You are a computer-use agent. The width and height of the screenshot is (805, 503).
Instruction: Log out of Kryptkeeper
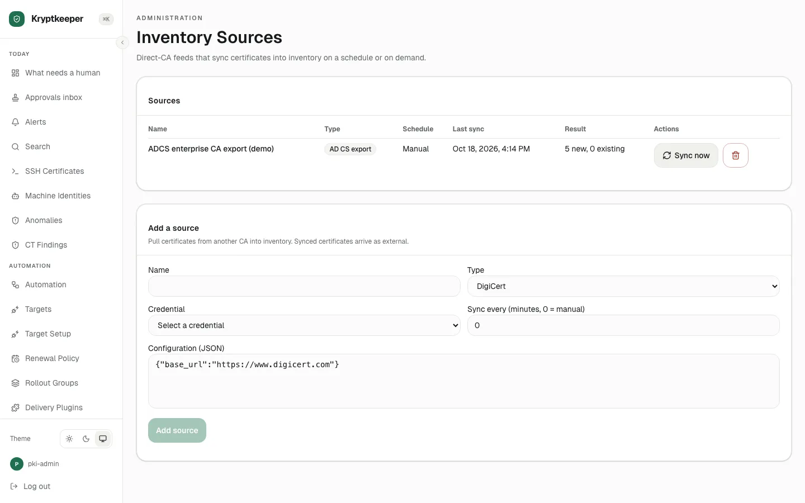click(31, 486)
